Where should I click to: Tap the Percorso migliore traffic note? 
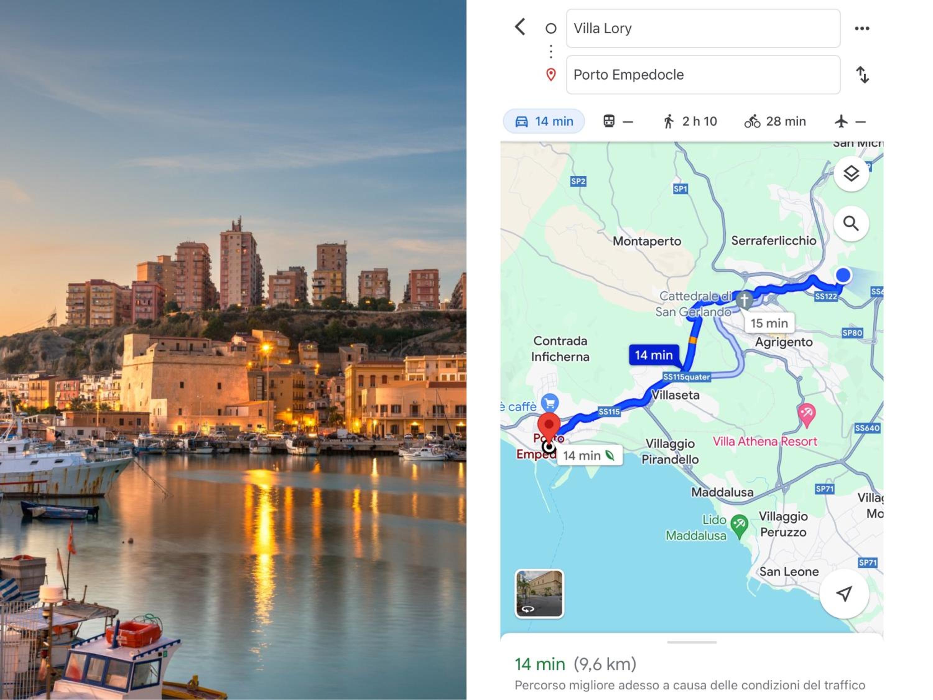pos(689,685)
